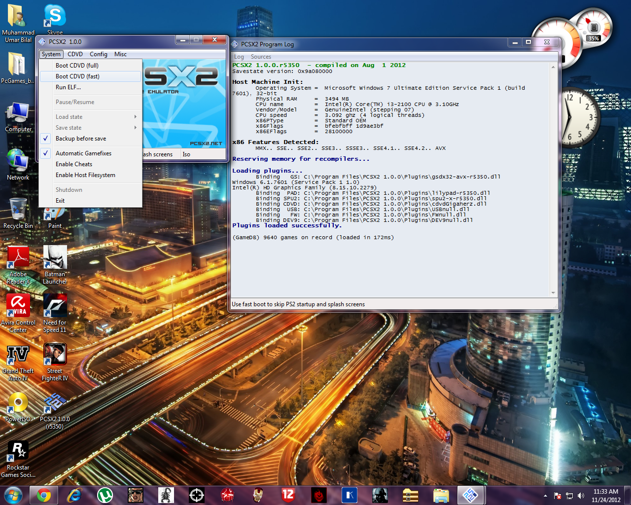This screenshot has height=505, width=631.
Task: Click the 'Plugins loaded successfully.' log line
Action: tap(287, 225)
